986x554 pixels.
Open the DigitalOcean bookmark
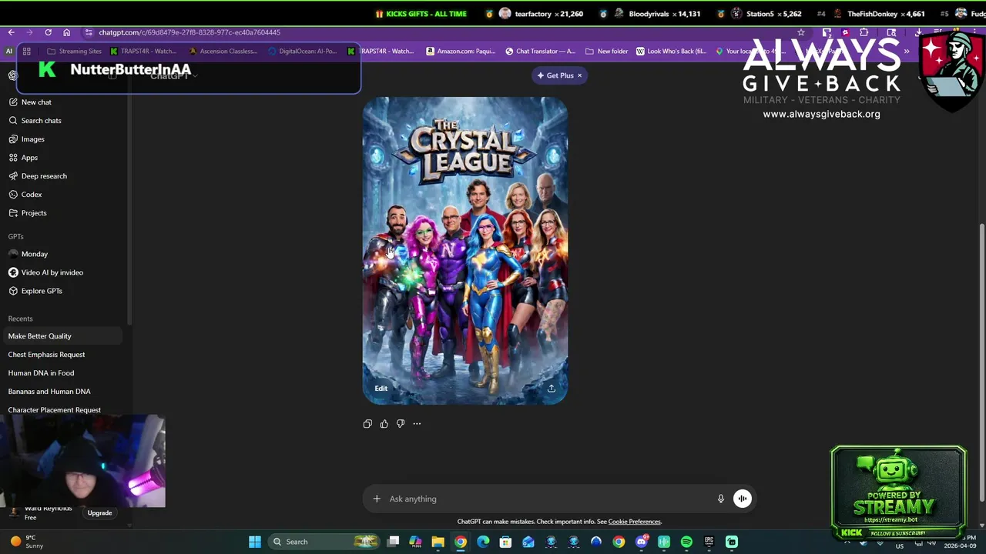coord(303,52)
